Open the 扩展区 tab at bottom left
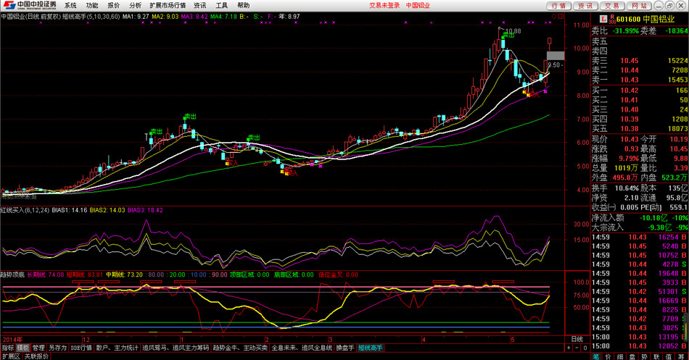 coord(11,356)
